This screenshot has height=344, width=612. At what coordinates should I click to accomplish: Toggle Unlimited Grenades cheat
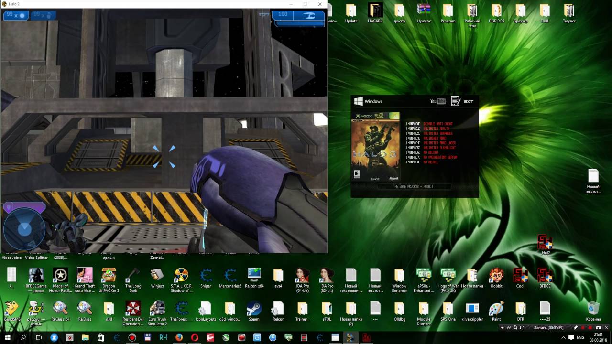click(x=437, y=133)
